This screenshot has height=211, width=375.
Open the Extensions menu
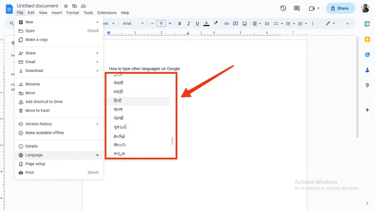pyautogui.click(x=107, y=13)
